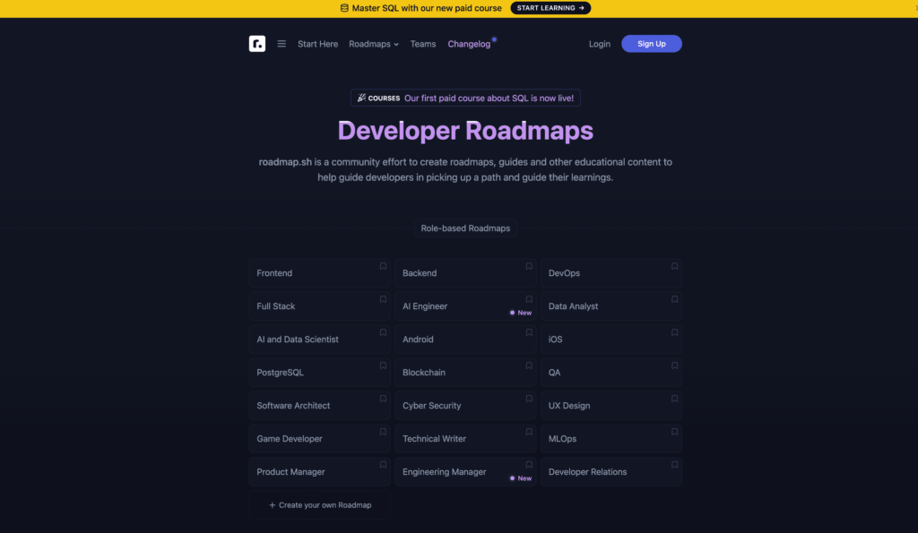View the Data Analyst roadmap
Viewport: 918px width, 533px height.
(611, 306)
